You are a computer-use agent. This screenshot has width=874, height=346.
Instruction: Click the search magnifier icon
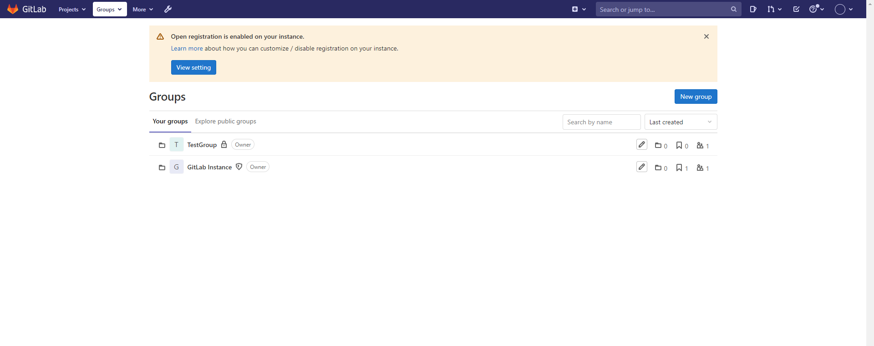click(x=733, y=9)
